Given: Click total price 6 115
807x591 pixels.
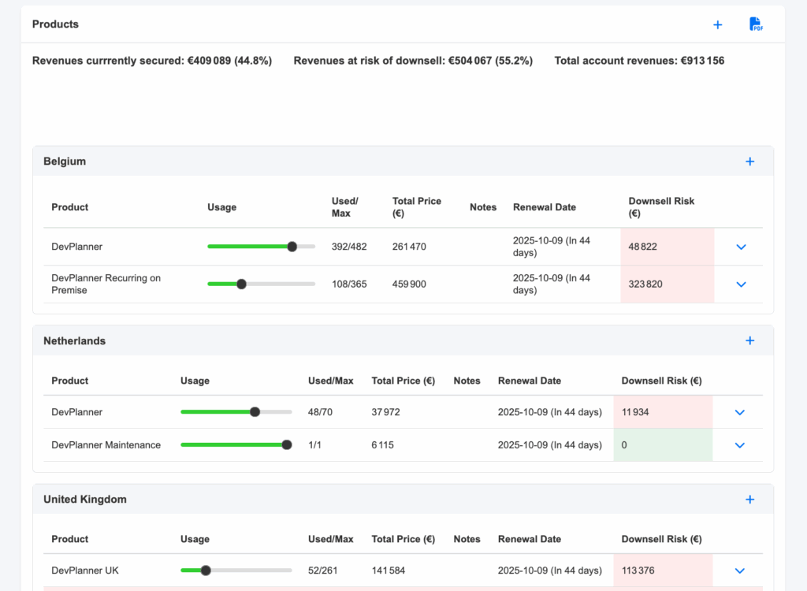Looking at the screenshot, I should [x=382, y=444].
